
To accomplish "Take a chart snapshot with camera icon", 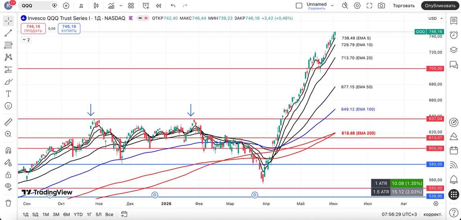I will pos(381,6).
